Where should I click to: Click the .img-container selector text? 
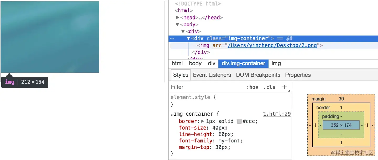192,114
